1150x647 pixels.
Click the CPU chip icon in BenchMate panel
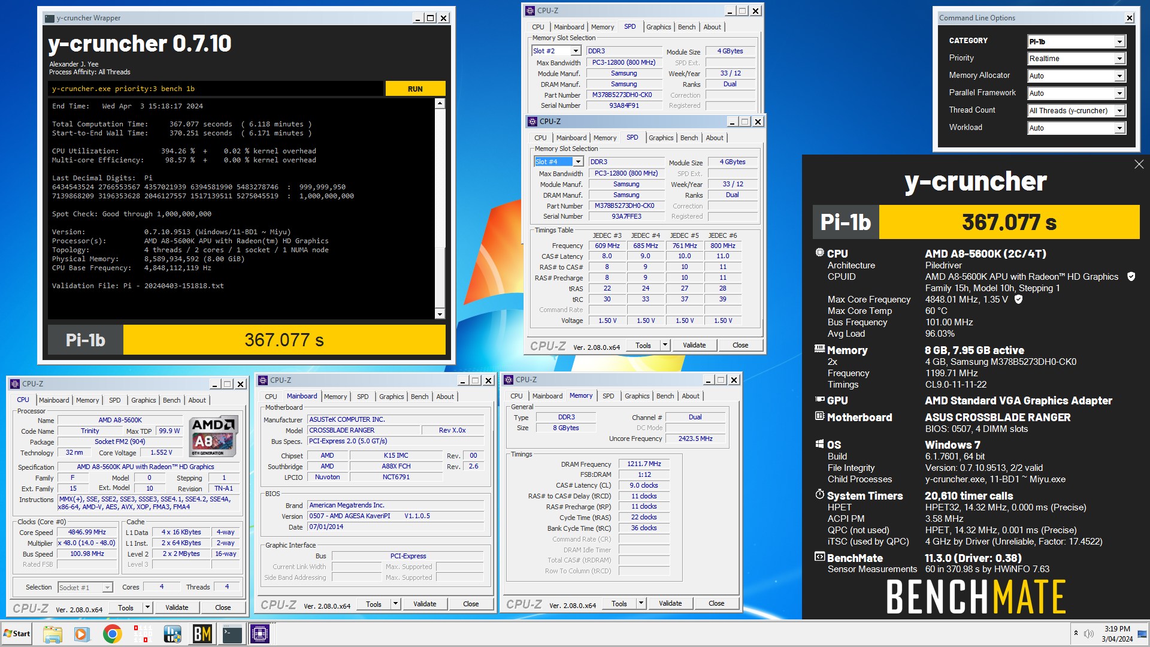pyautogui.click(x=819, y=253)
